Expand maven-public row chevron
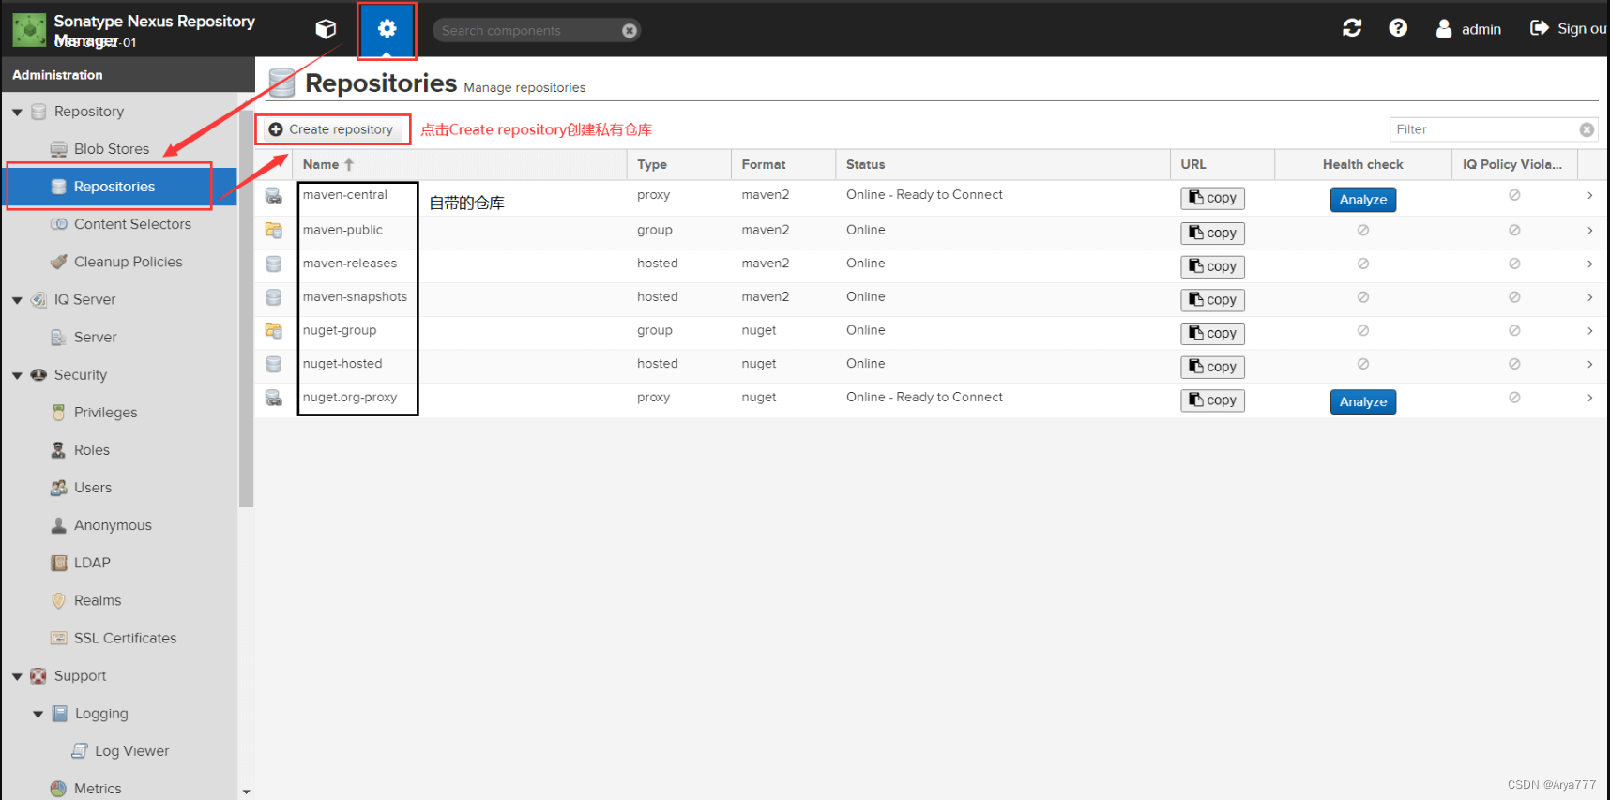 click(1589, 230)
